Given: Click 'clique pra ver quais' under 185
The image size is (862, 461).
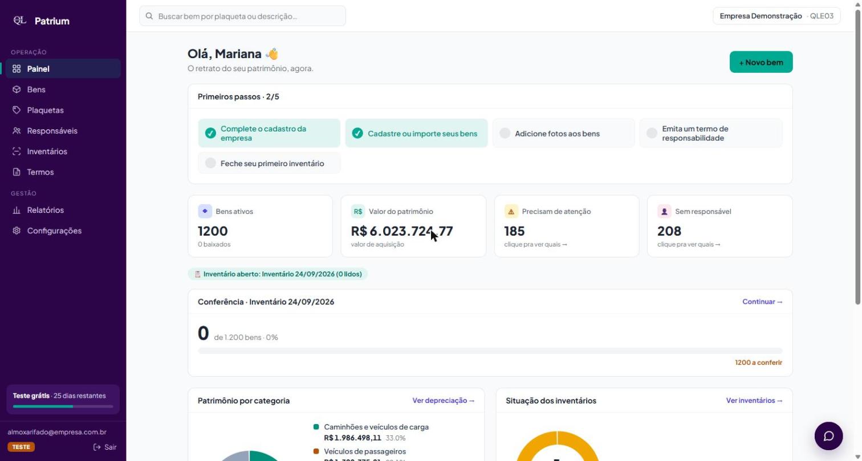Looking at the screenshot, I should coord(535,244).
